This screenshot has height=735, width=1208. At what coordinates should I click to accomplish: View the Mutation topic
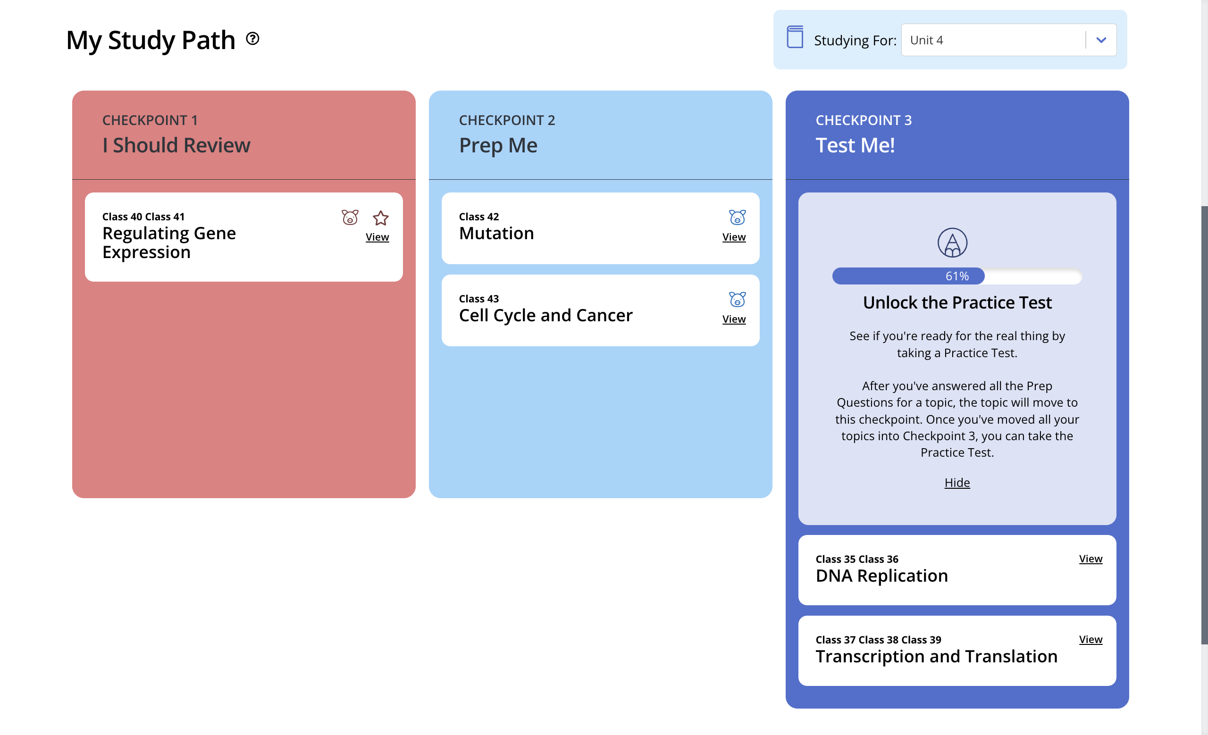coord(733,237)
